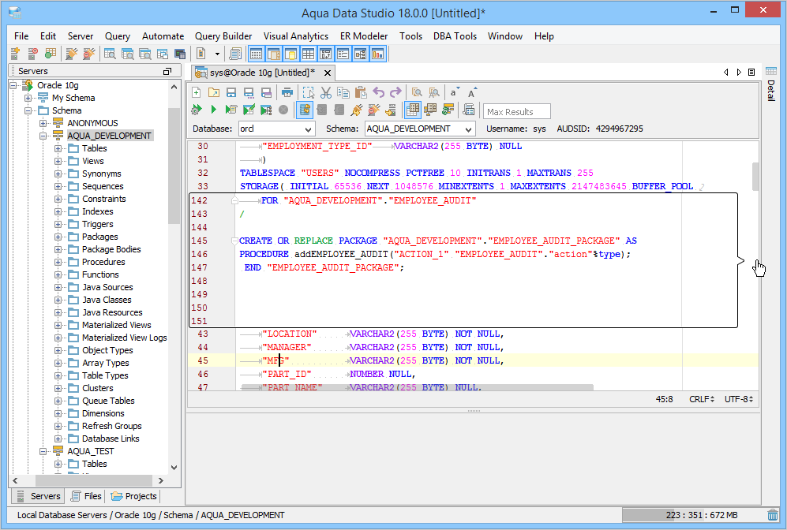Open the Visual Analytics menu
The width and height of the screenshot is (787, 530).
point(296,36)
